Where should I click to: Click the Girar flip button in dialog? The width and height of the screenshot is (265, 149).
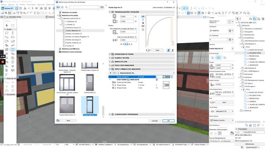click(x=157, y=50)
